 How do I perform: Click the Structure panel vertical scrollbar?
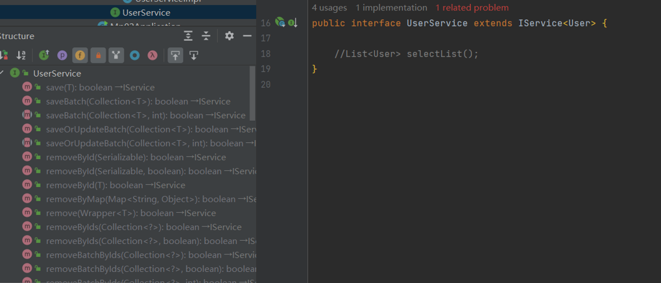point(253,93)
